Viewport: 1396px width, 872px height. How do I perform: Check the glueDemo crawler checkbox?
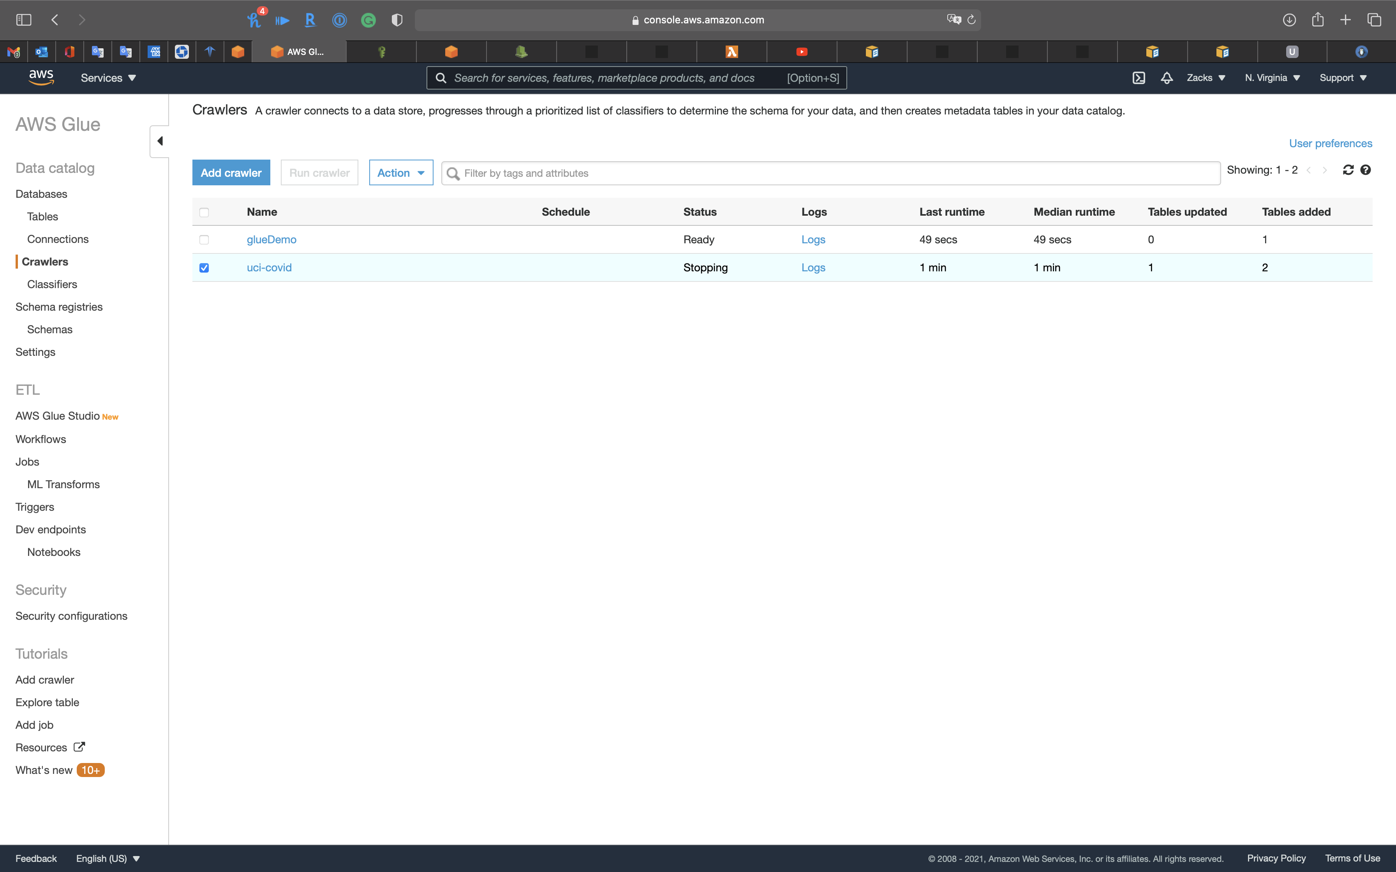[204, 240]
